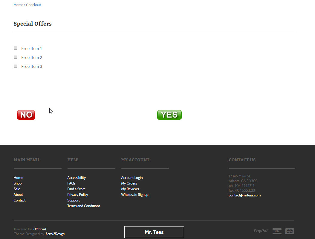315x239 pixels.
Task: Enable the Free Item 3 checkbox
Action: click(16, 66)
